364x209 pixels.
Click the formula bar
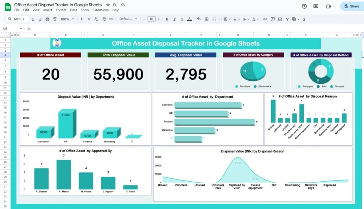pos(197,28)
